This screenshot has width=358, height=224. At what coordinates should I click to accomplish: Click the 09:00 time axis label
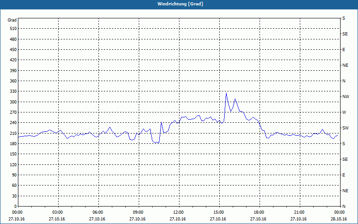(x=139, y=212)
